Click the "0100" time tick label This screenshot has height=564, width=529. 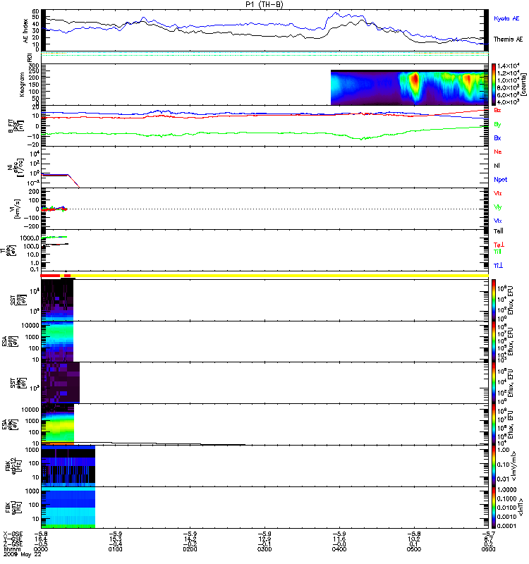[x=116, y=549]
